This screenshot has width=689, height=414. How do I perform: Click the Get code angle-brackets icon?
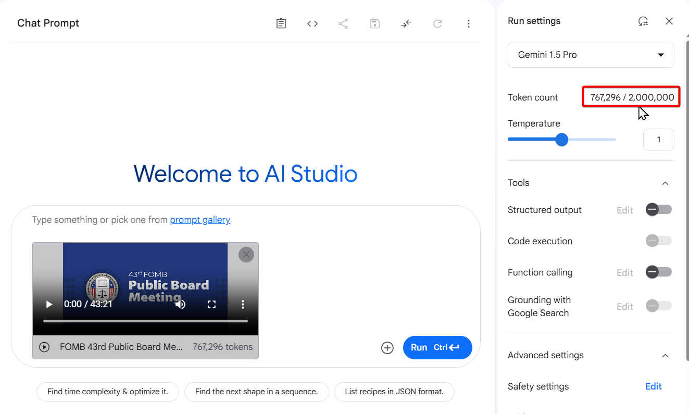click(x=312, y=23)
